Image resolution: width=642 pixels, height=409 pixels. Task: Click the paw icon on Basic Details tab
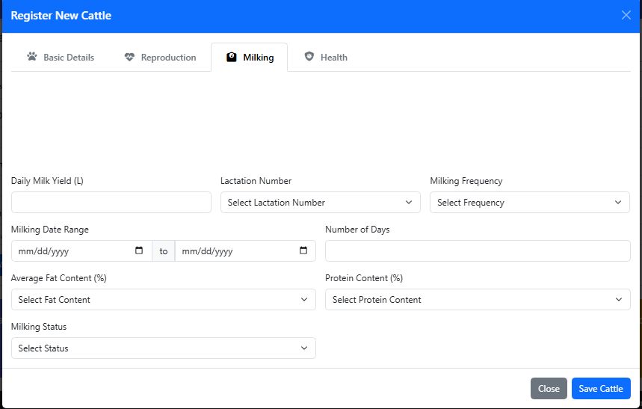(x=31, y=57)
